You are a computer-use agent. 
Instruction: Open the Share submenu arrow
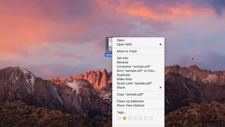pos(161,87)
